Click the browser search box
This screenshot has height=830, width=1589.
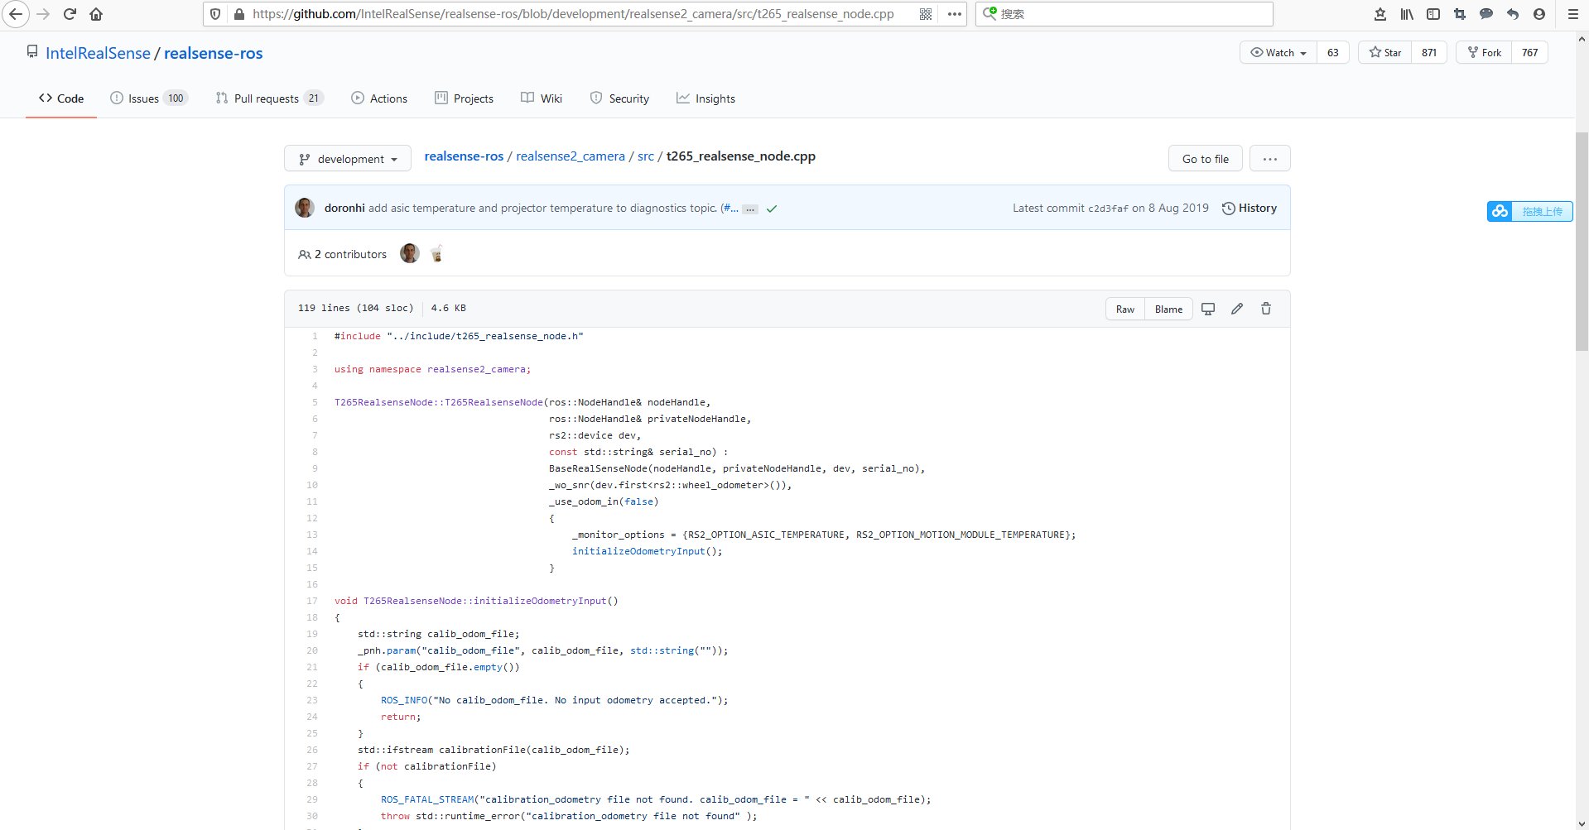pos(1124,14)
